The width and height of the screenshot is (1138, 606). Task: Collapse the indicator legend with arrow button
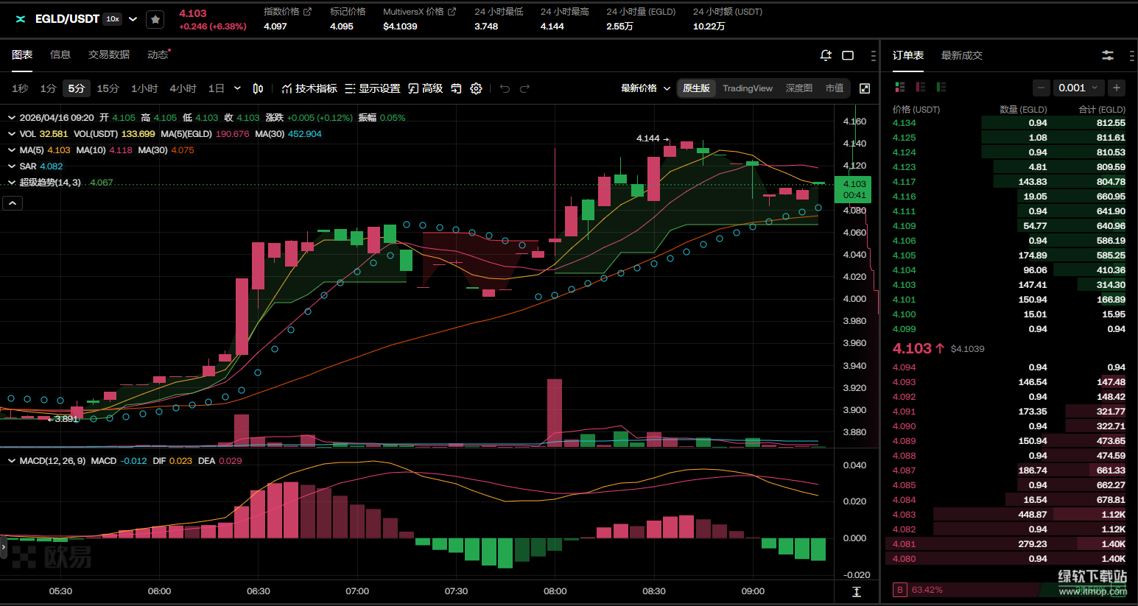coord(13,203)
